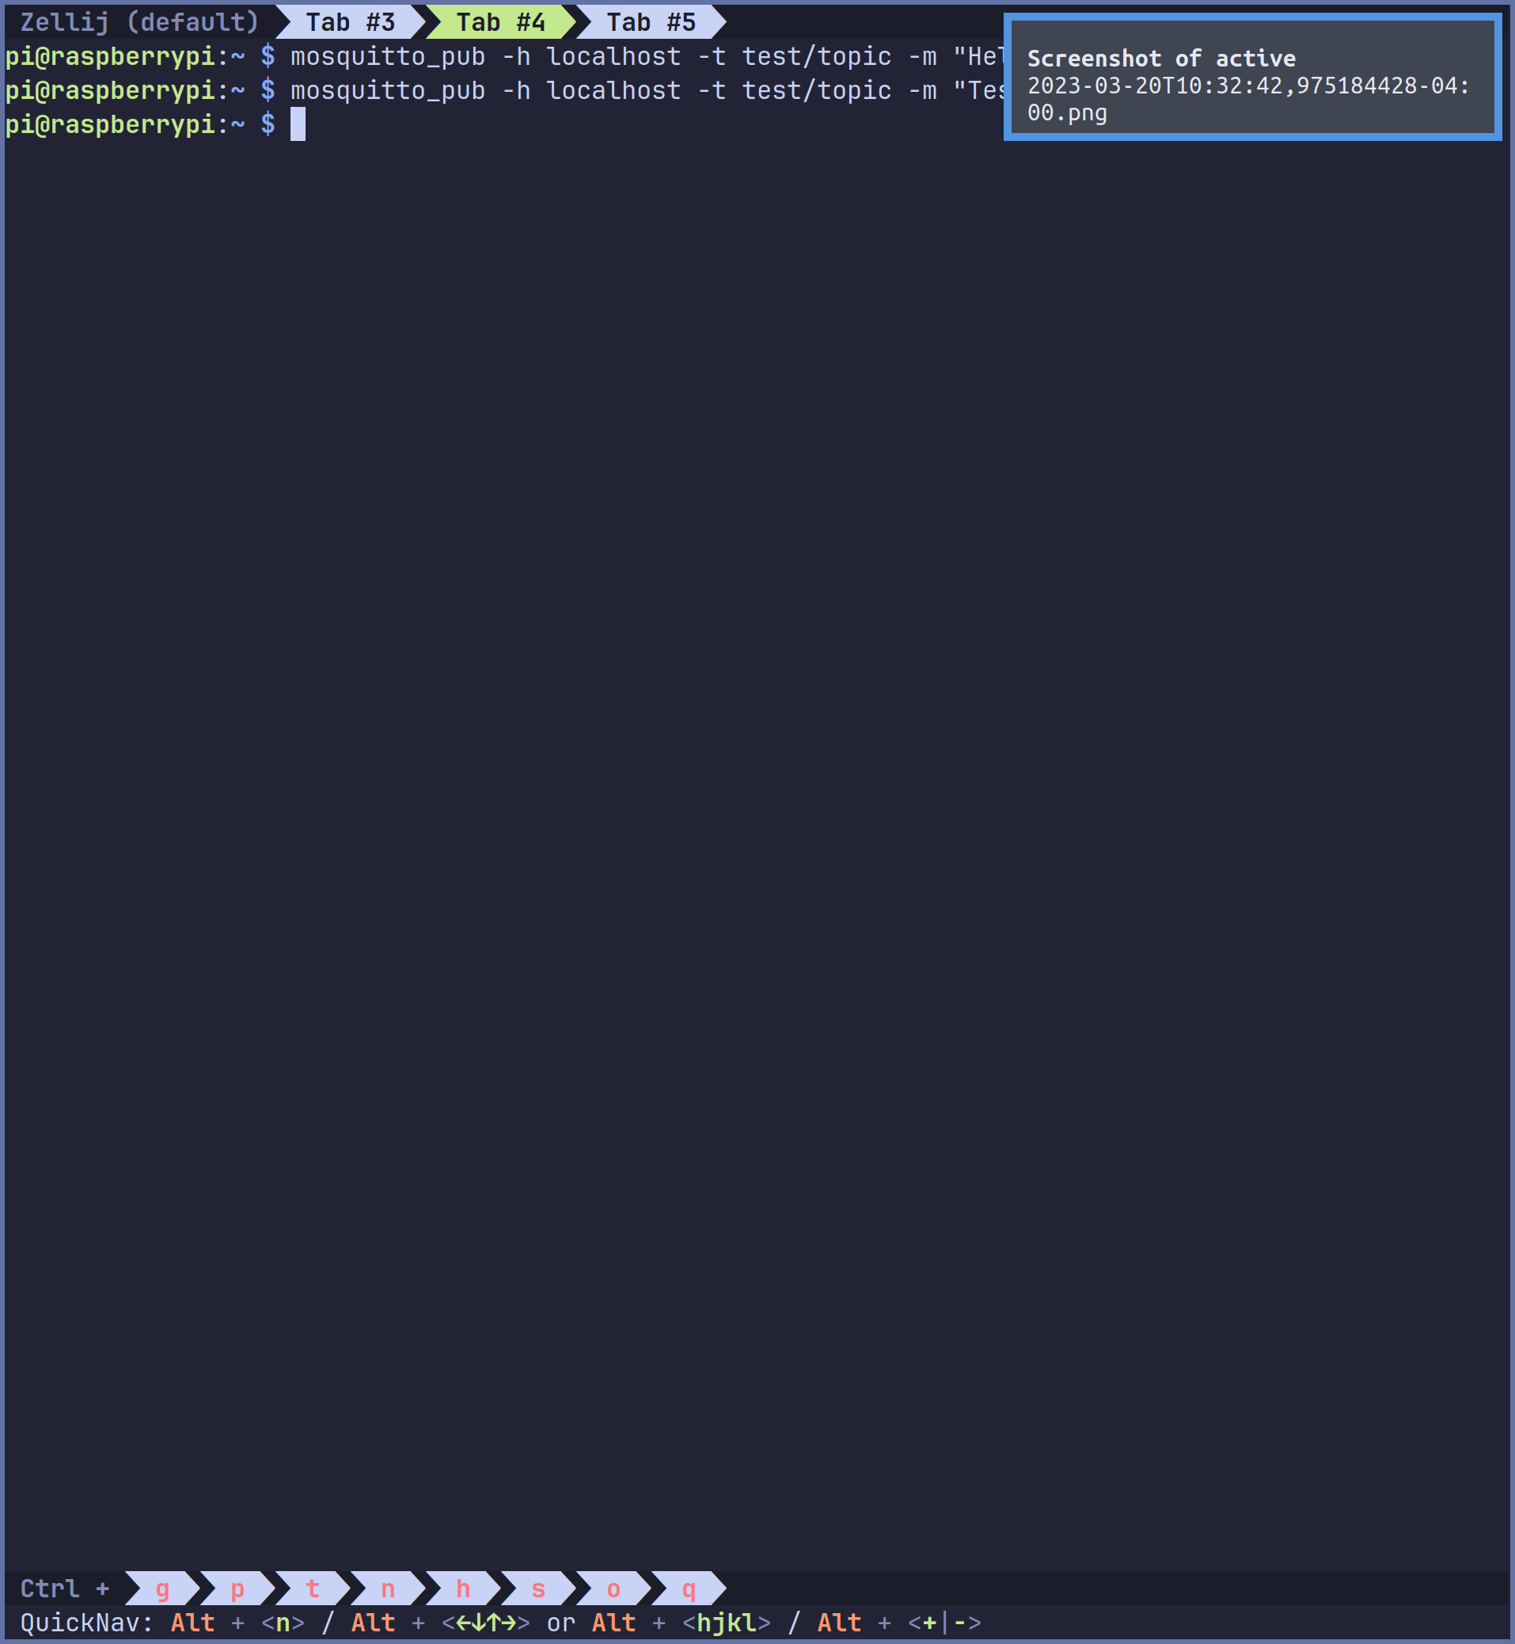Viewport: 1515px width, 1644px height.
Task: Select the active Tab #4
Action: [500, 22]
